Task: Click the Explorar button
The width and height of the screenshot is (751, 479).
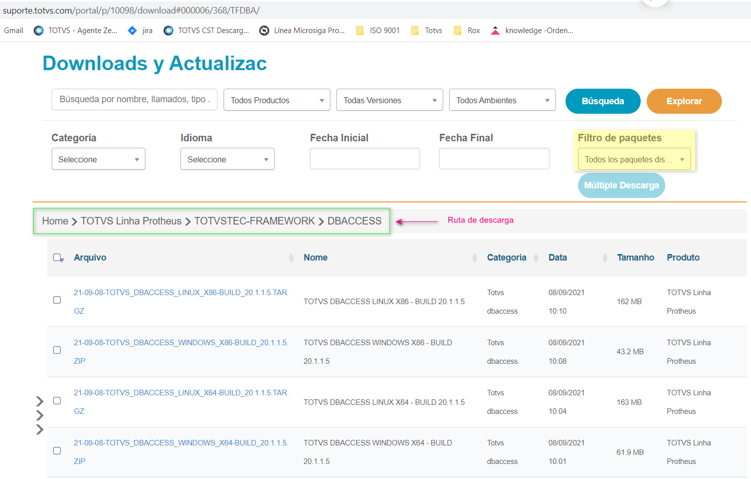Action: point(684,101)
